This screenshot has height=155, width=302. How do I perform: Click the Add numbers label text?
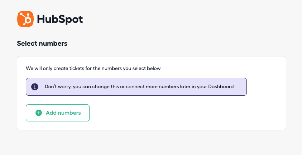pyautogui.click(x=63, y=113)
